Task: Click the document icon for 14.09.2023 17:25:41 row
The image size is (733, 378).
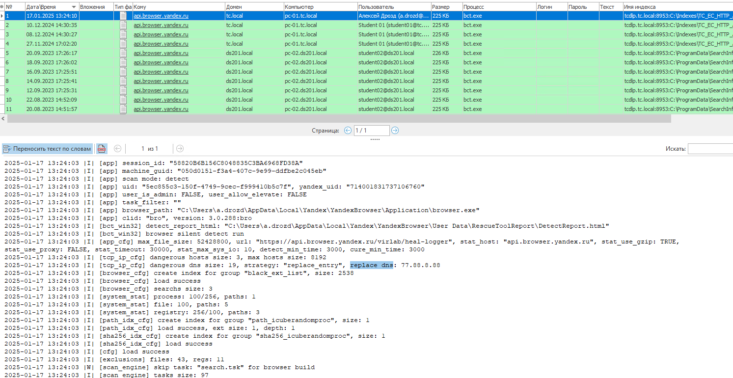Action: 123,81
